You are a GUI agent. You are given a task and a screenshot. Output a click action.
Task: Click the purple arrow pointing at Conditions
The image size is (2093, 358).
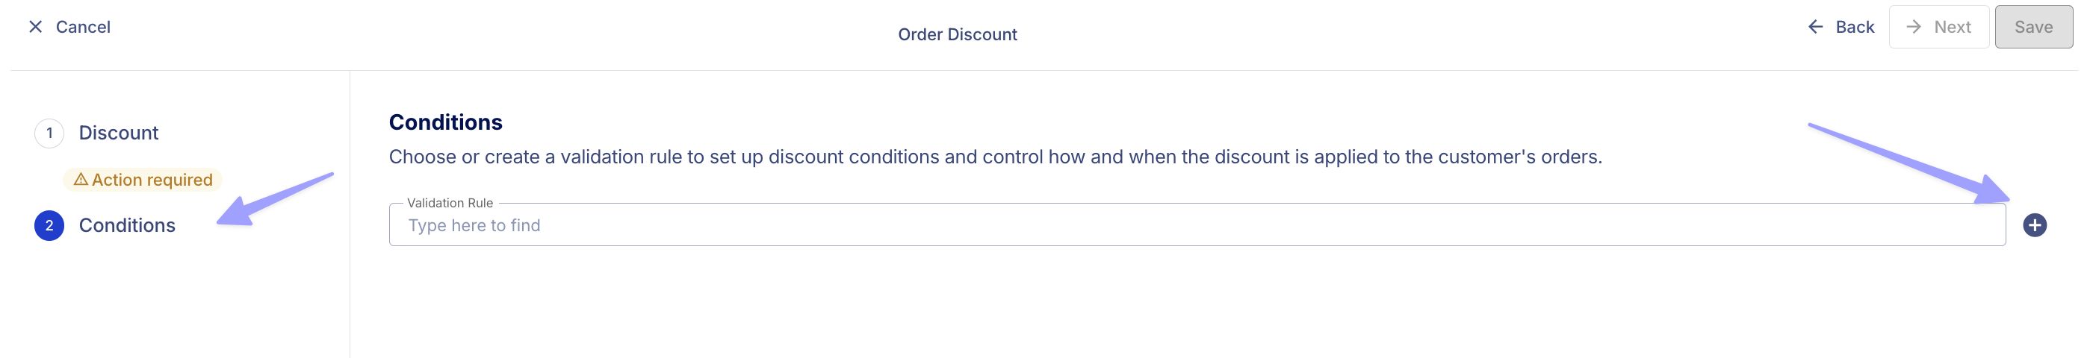276,199
